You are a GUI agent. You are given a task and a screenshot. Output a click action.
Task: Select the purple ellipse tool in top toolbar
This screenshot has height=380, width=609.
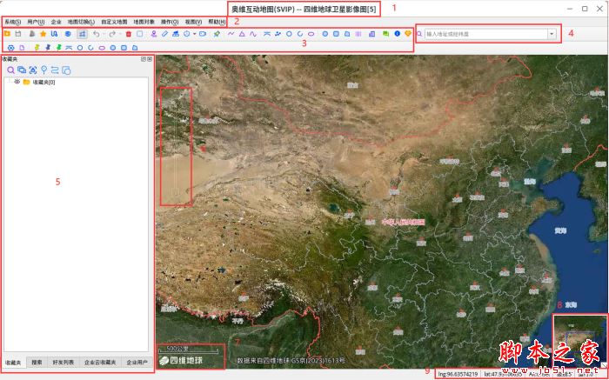pyautogui.click(x=311, y=34)
